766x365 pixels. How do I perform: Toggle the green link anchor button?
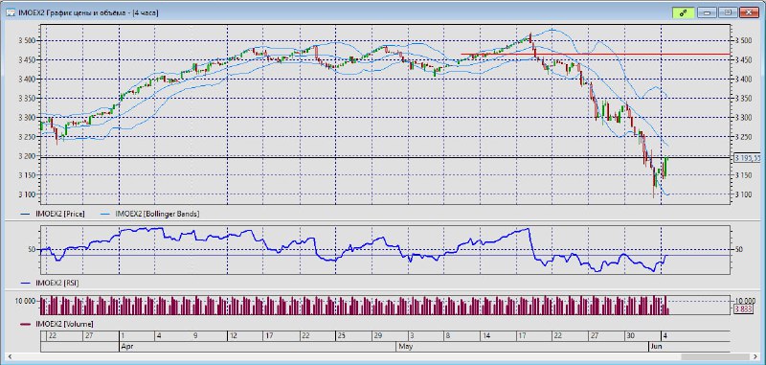click(683, 13)
